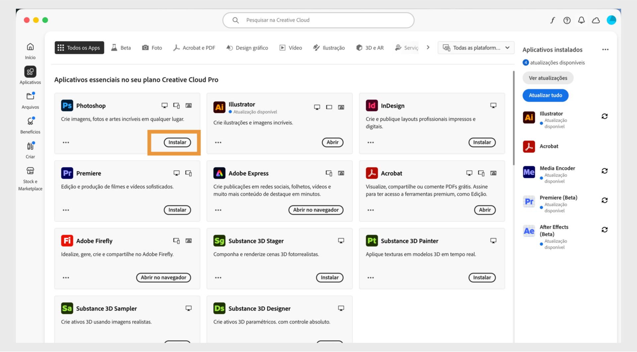Focus the Pesquisar na Creative Cloud field
637x352 pixels.
(x=318, y=20)
